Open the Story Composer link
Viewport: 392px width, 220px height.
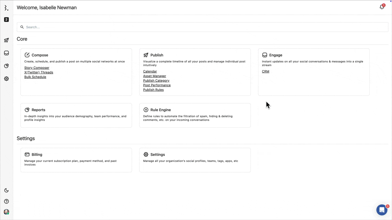coord(37,68)
